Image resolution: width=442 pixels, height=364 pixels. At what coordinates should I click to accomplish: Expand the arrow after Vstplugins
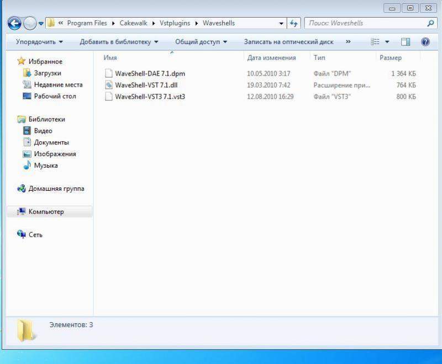[x=197, y=23]
